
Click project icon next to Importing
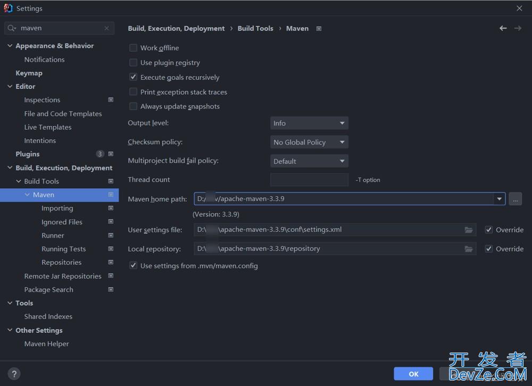pyautogui.click(x=111, y=208)
